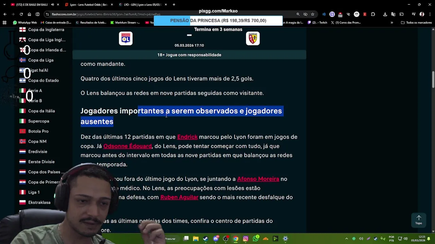Viewport: 435px width, 244px height.
Task: Open the Mark4um Stream bookmark
Action: 125,23
